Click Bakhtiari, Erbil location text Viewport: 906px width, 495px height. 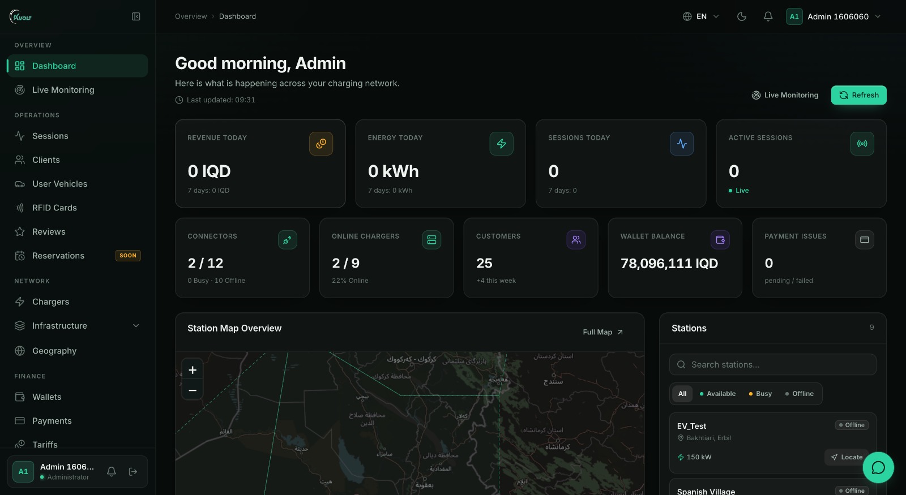[709, 438]
